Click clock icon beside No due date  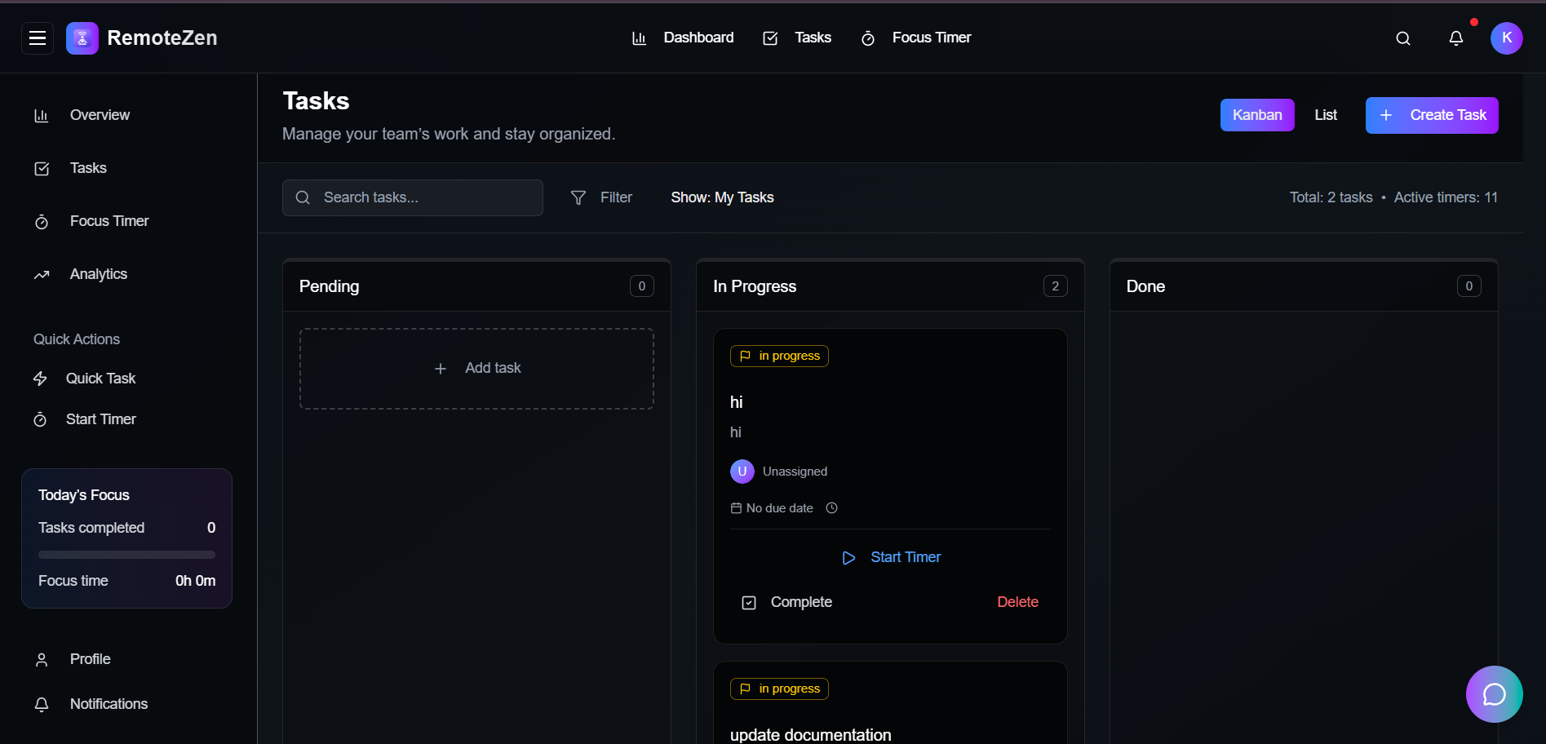(831, 508)
